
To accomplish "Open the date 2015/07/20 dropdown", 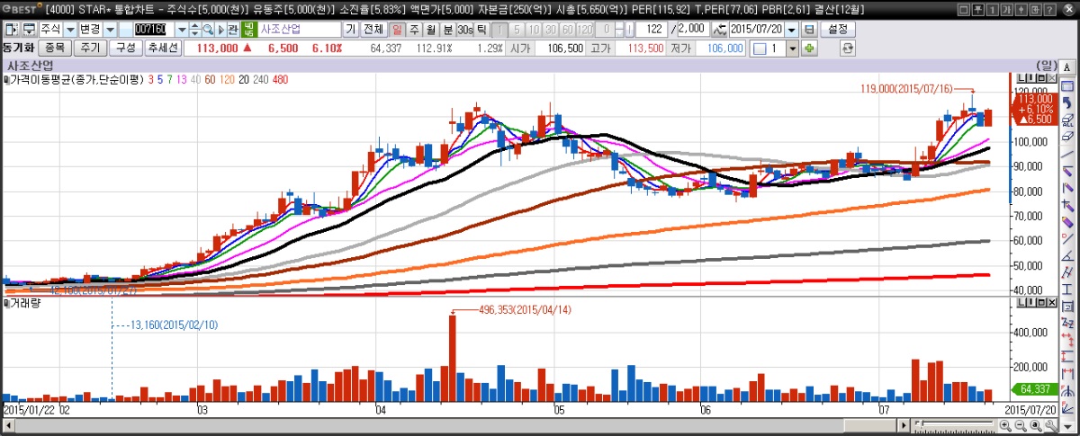I will click(x=792, y=29).
